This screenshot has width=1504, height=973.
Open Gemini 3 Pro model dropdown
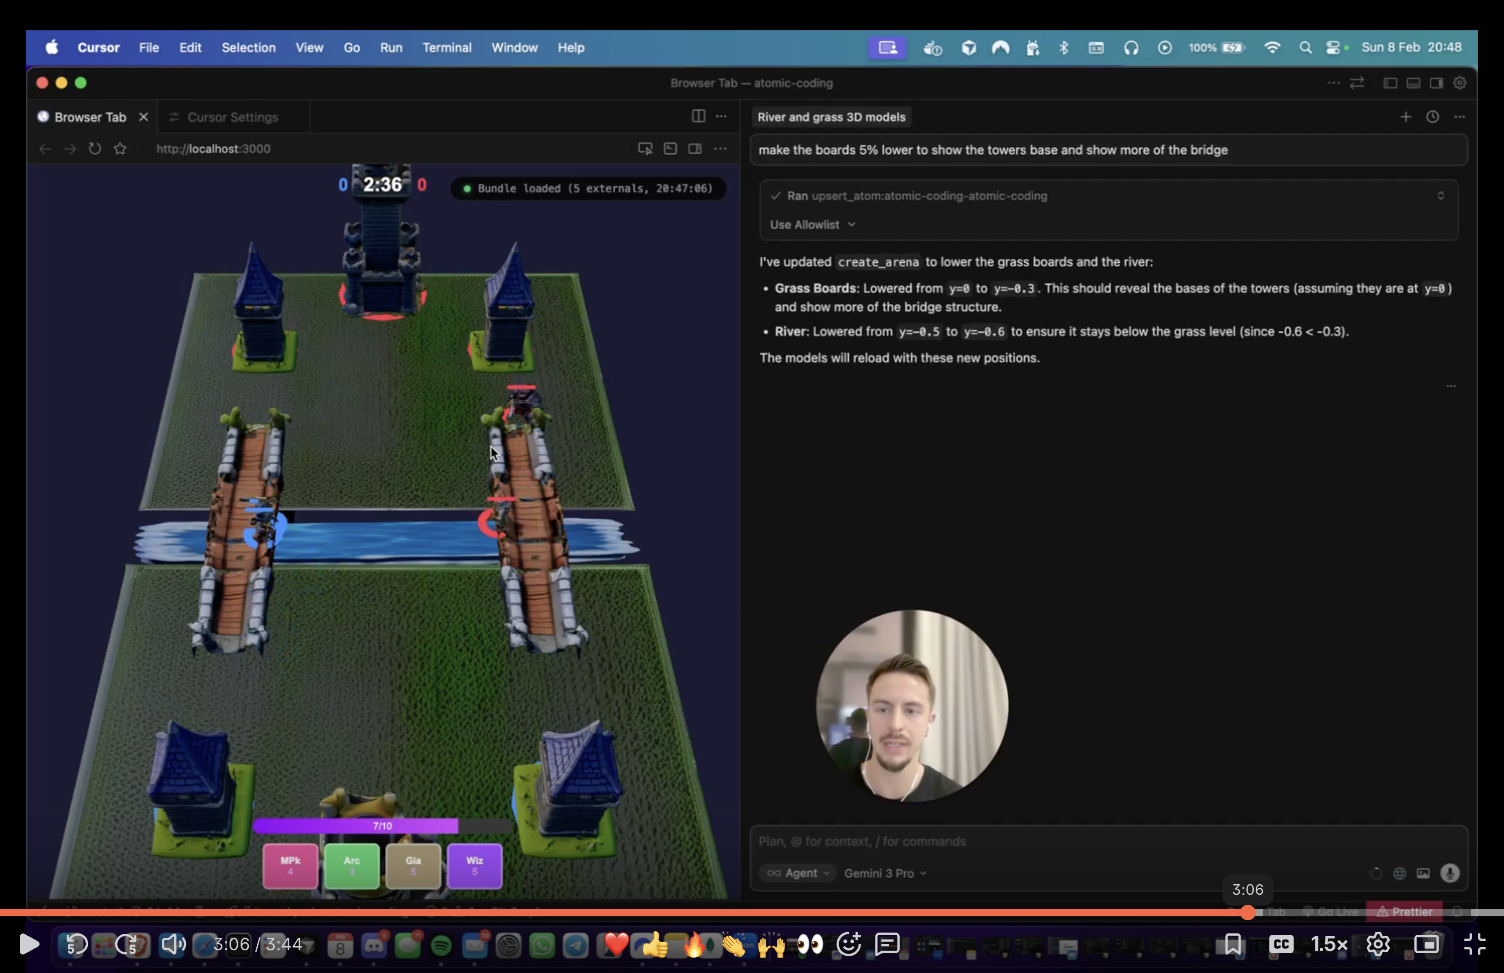[885, 873]
